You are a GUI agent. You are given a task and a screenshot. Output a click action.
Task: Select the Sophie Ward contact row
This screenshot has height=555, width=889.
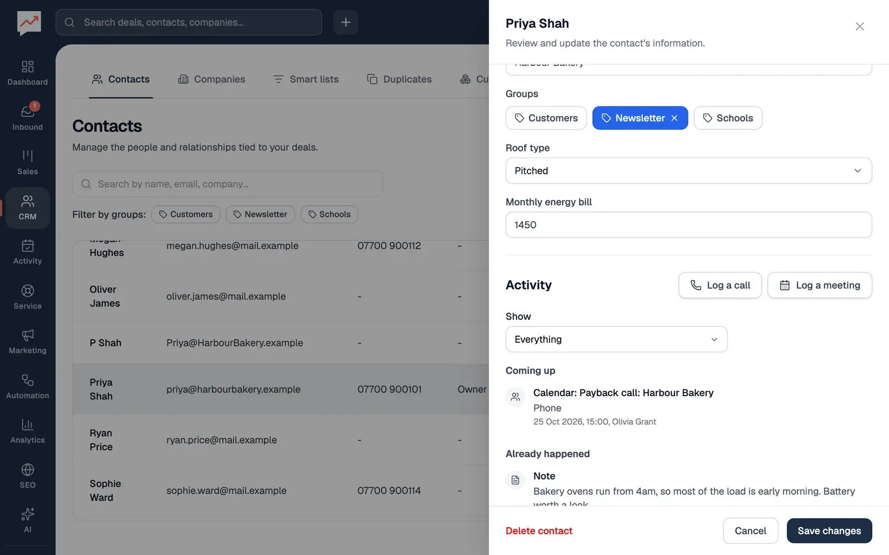(x=281, y=491)
